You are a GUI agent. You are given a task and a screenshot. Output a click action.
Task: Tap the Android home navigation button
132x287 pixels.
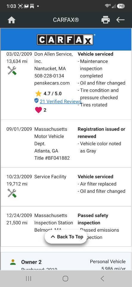click(x=66, y=279)
